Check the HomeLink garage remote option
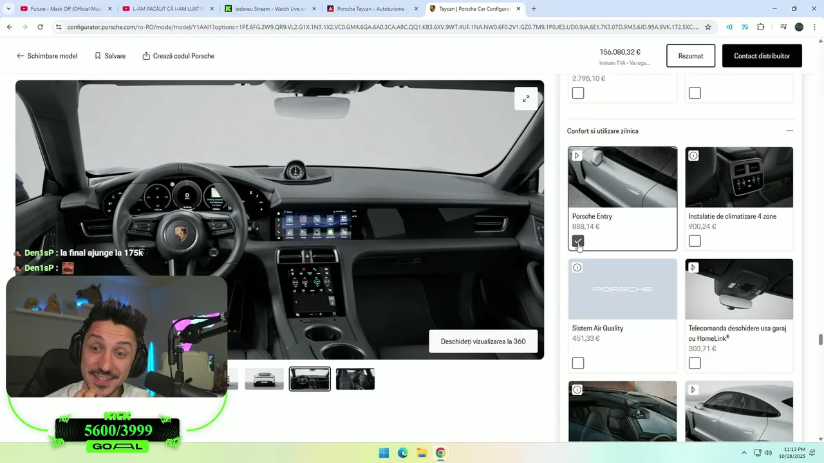 point(695,363)
